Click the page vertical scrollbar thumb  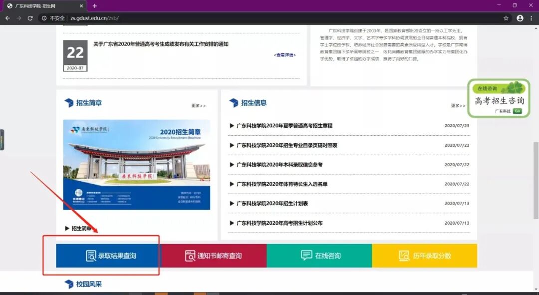(x=536, y=181)
